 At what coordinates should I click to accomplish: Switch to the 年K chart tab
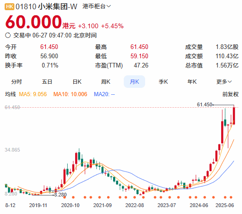pos(192,82)
